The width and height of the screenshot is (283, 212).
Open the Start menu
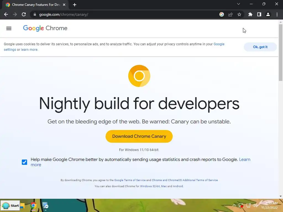point(11,205)
